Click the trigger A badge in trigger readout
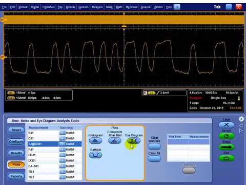The height and width of the screenshot is (185, 246). tap(145, 93)
